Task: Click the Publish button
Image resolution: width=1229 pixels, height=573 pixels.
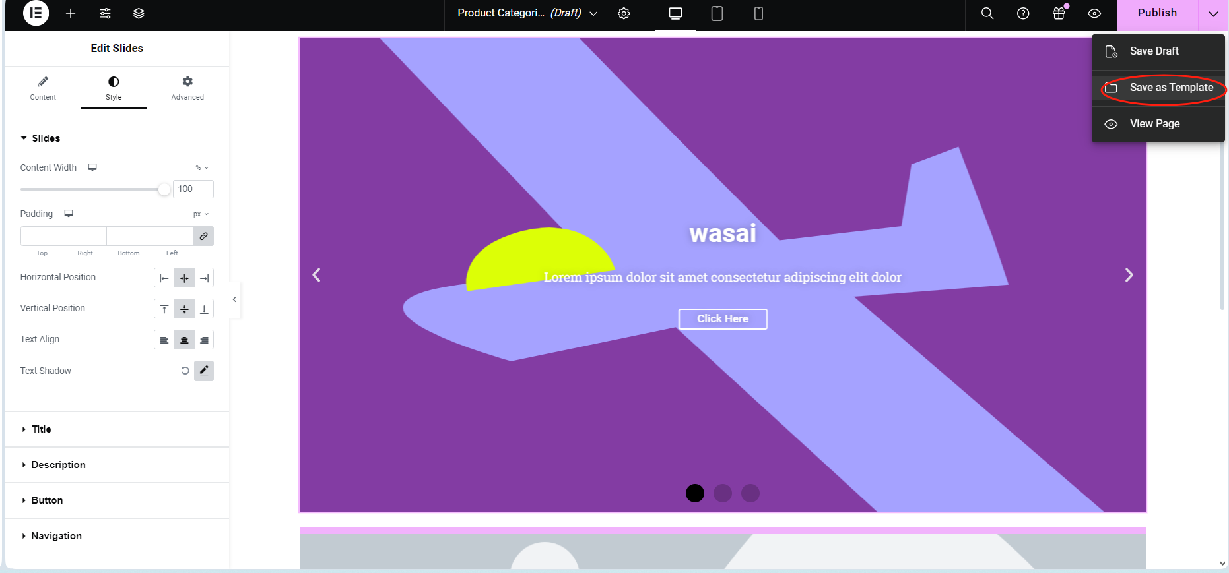Action: point(1157,13)
